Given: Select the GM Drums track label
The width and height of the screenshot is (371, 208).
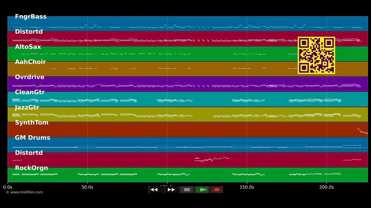Looking at the screenshot, I should (x=32, y=138).
